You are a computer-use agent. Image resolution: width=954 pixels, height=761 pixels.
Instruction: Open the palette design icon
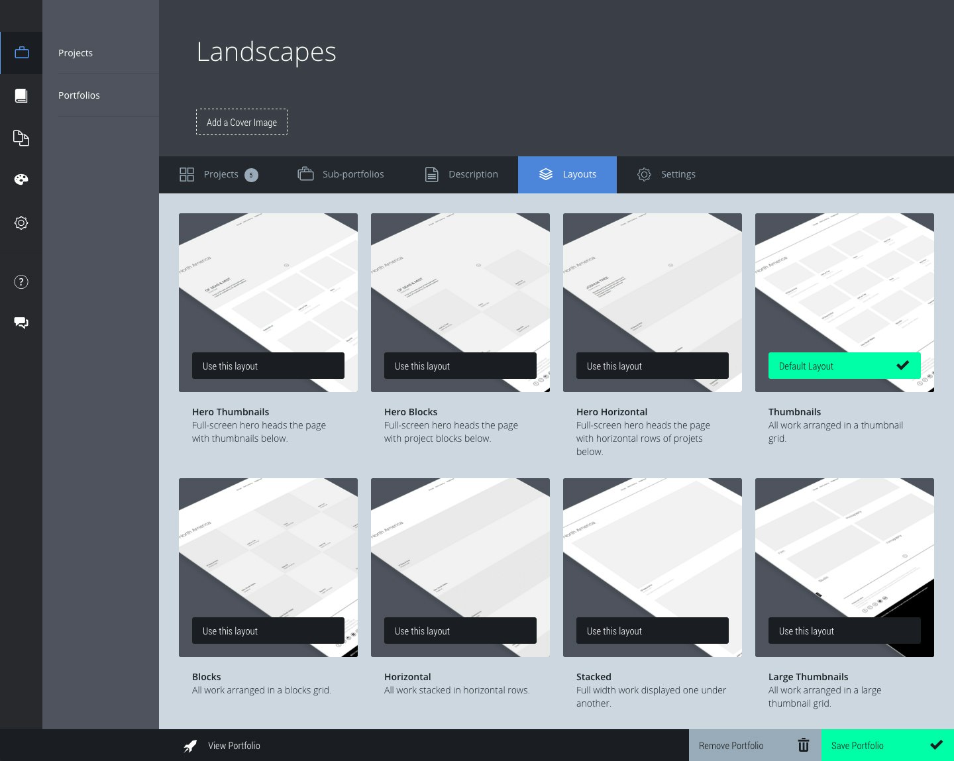click(21, 179)
